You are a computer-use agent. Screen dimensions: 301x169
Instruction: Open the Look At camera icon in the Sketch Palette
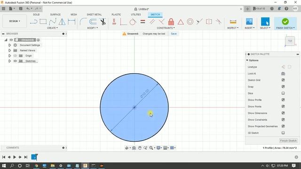click(283, 74)
